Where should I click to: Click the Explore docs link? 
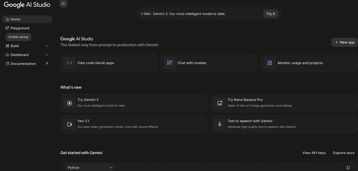343,153
